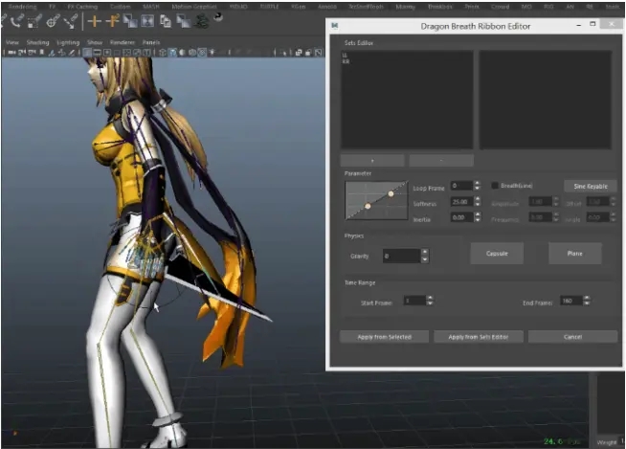This screenshot has height=449, width=626.
Task: Decrease Gravity value with down arrow
Action: (x=425, y=259)
